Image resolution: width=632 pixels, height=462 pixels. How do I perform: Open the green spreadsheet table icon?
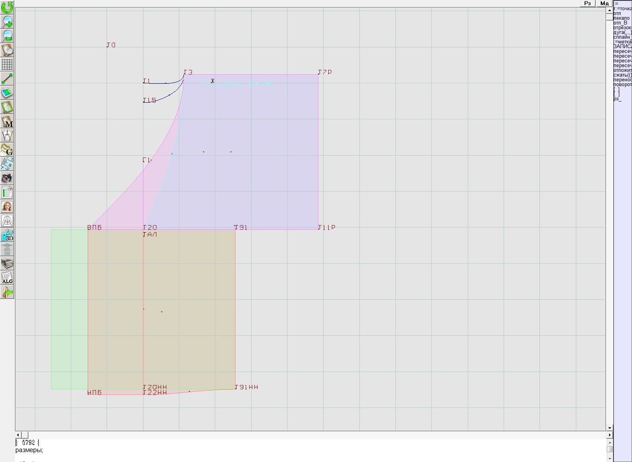[7, 193]
